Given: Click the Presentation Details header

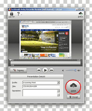Looking at the screenshot, I should tap(37, 76).
